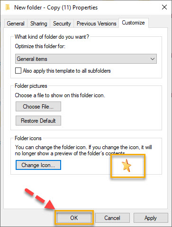Image resolution: width=172 pixels, height=227 pixels.
Task: Cancel the properties dialog
Action: (x=112, y=218)
